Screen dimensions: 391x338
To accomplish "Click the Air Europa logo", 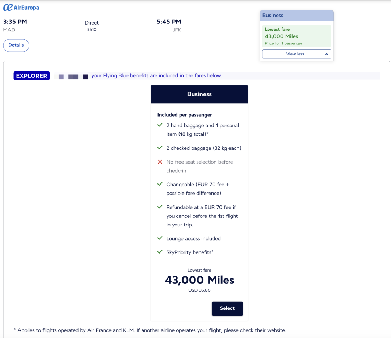I will click(x=21, y=8).
